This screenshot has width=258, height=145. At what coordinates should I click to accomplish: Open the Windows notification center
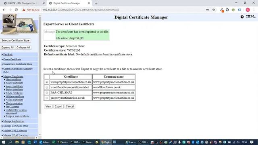click(252, 142)
